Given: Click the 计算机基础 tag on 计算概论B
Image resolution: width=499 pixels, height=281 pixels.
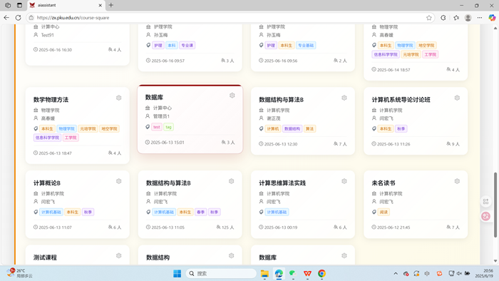Looking at the screenshot, I should click(51, 212).
